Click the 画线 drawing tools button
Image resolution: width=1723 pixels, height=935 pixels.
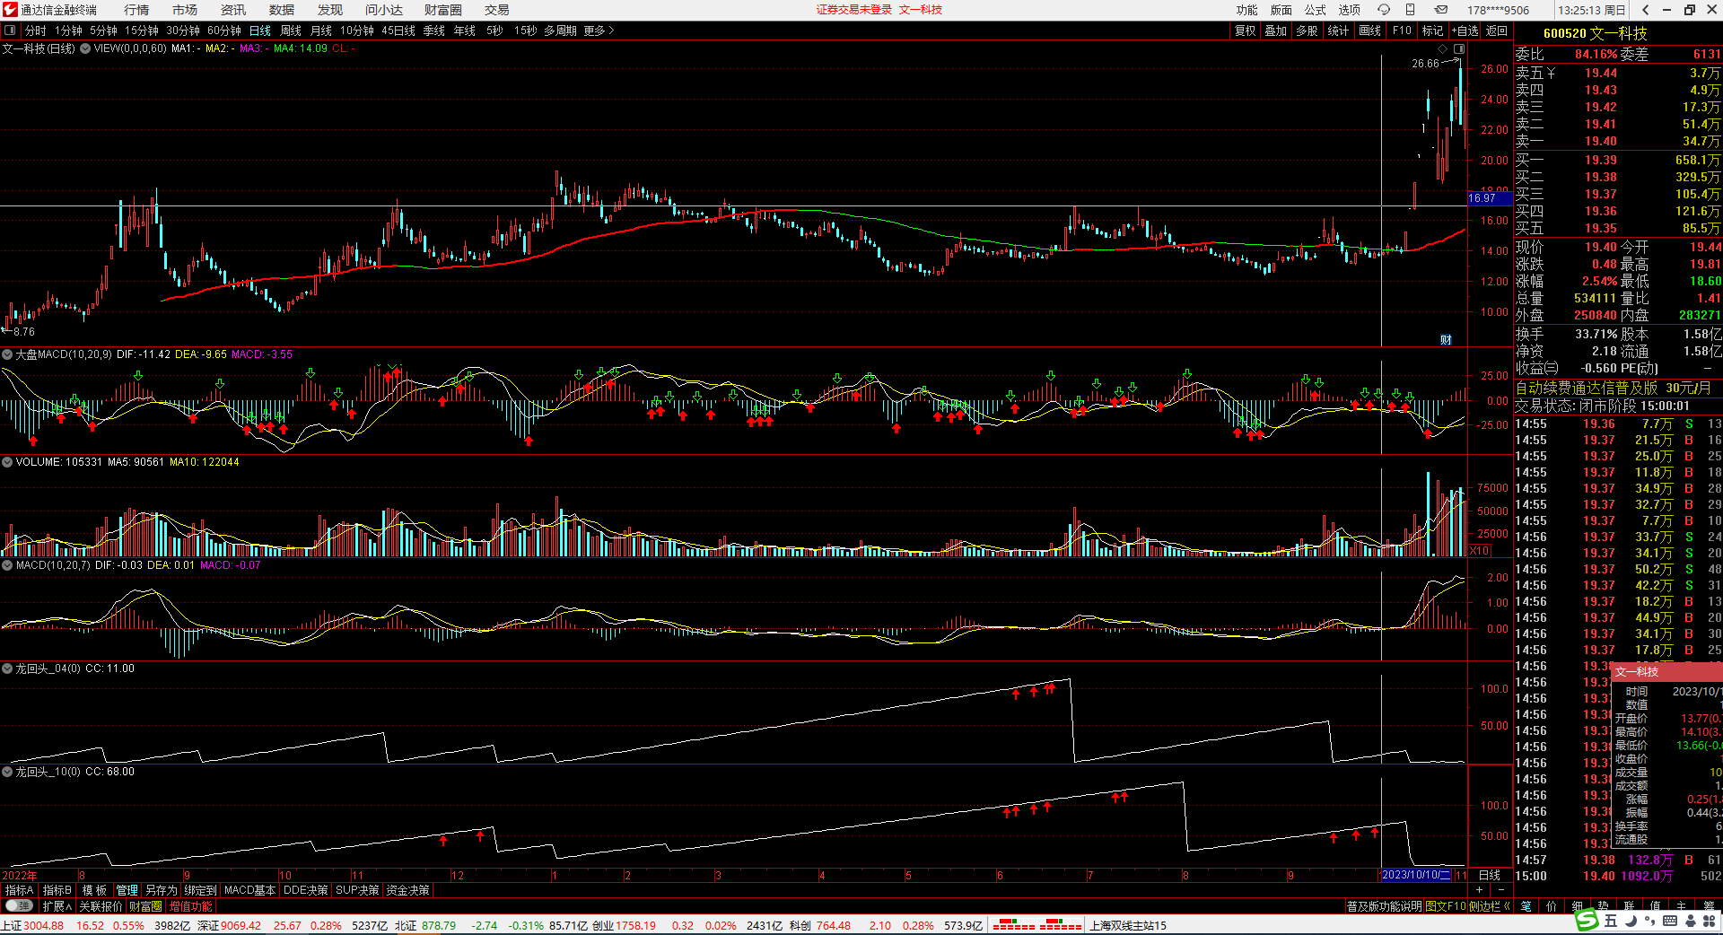point(1370,31)
